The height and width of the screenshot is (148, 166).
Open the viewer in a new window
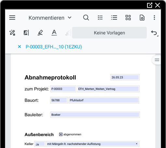click(150, 5)
